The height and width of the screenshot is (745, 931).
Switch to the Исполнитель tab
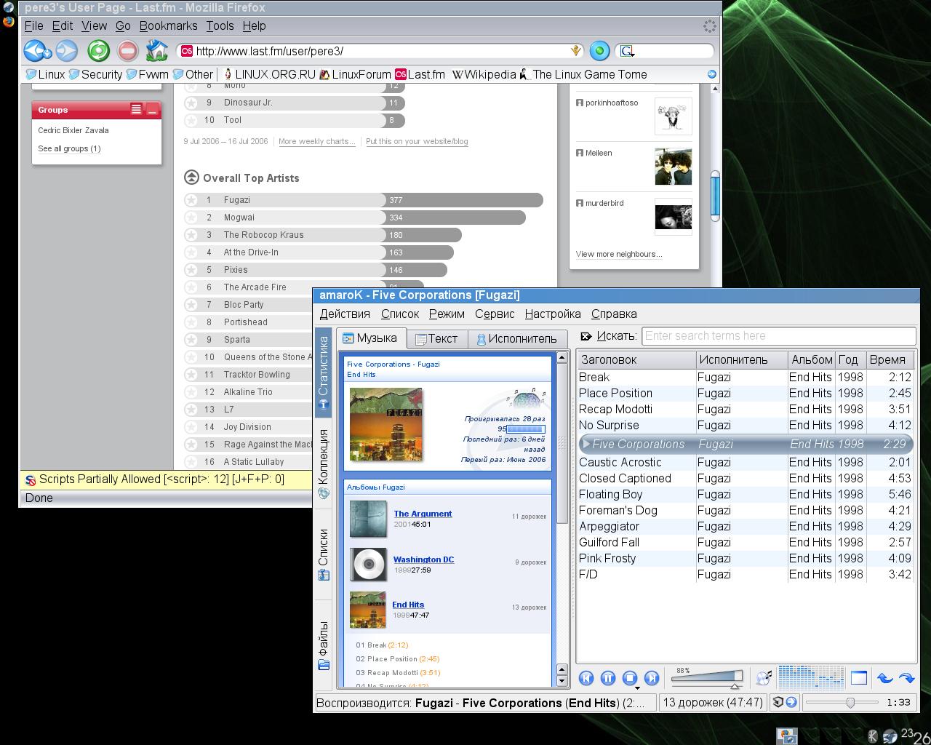coord(516,338)
